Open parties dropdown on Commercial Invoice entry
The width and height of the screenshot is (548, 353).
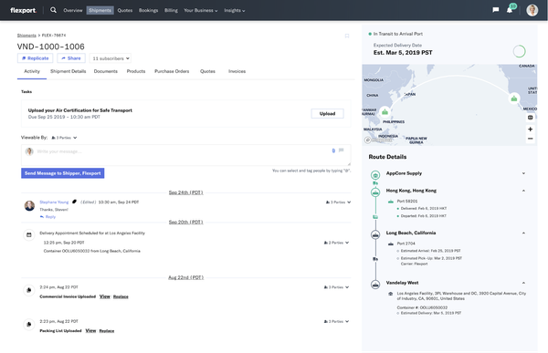tap(336, 287)
